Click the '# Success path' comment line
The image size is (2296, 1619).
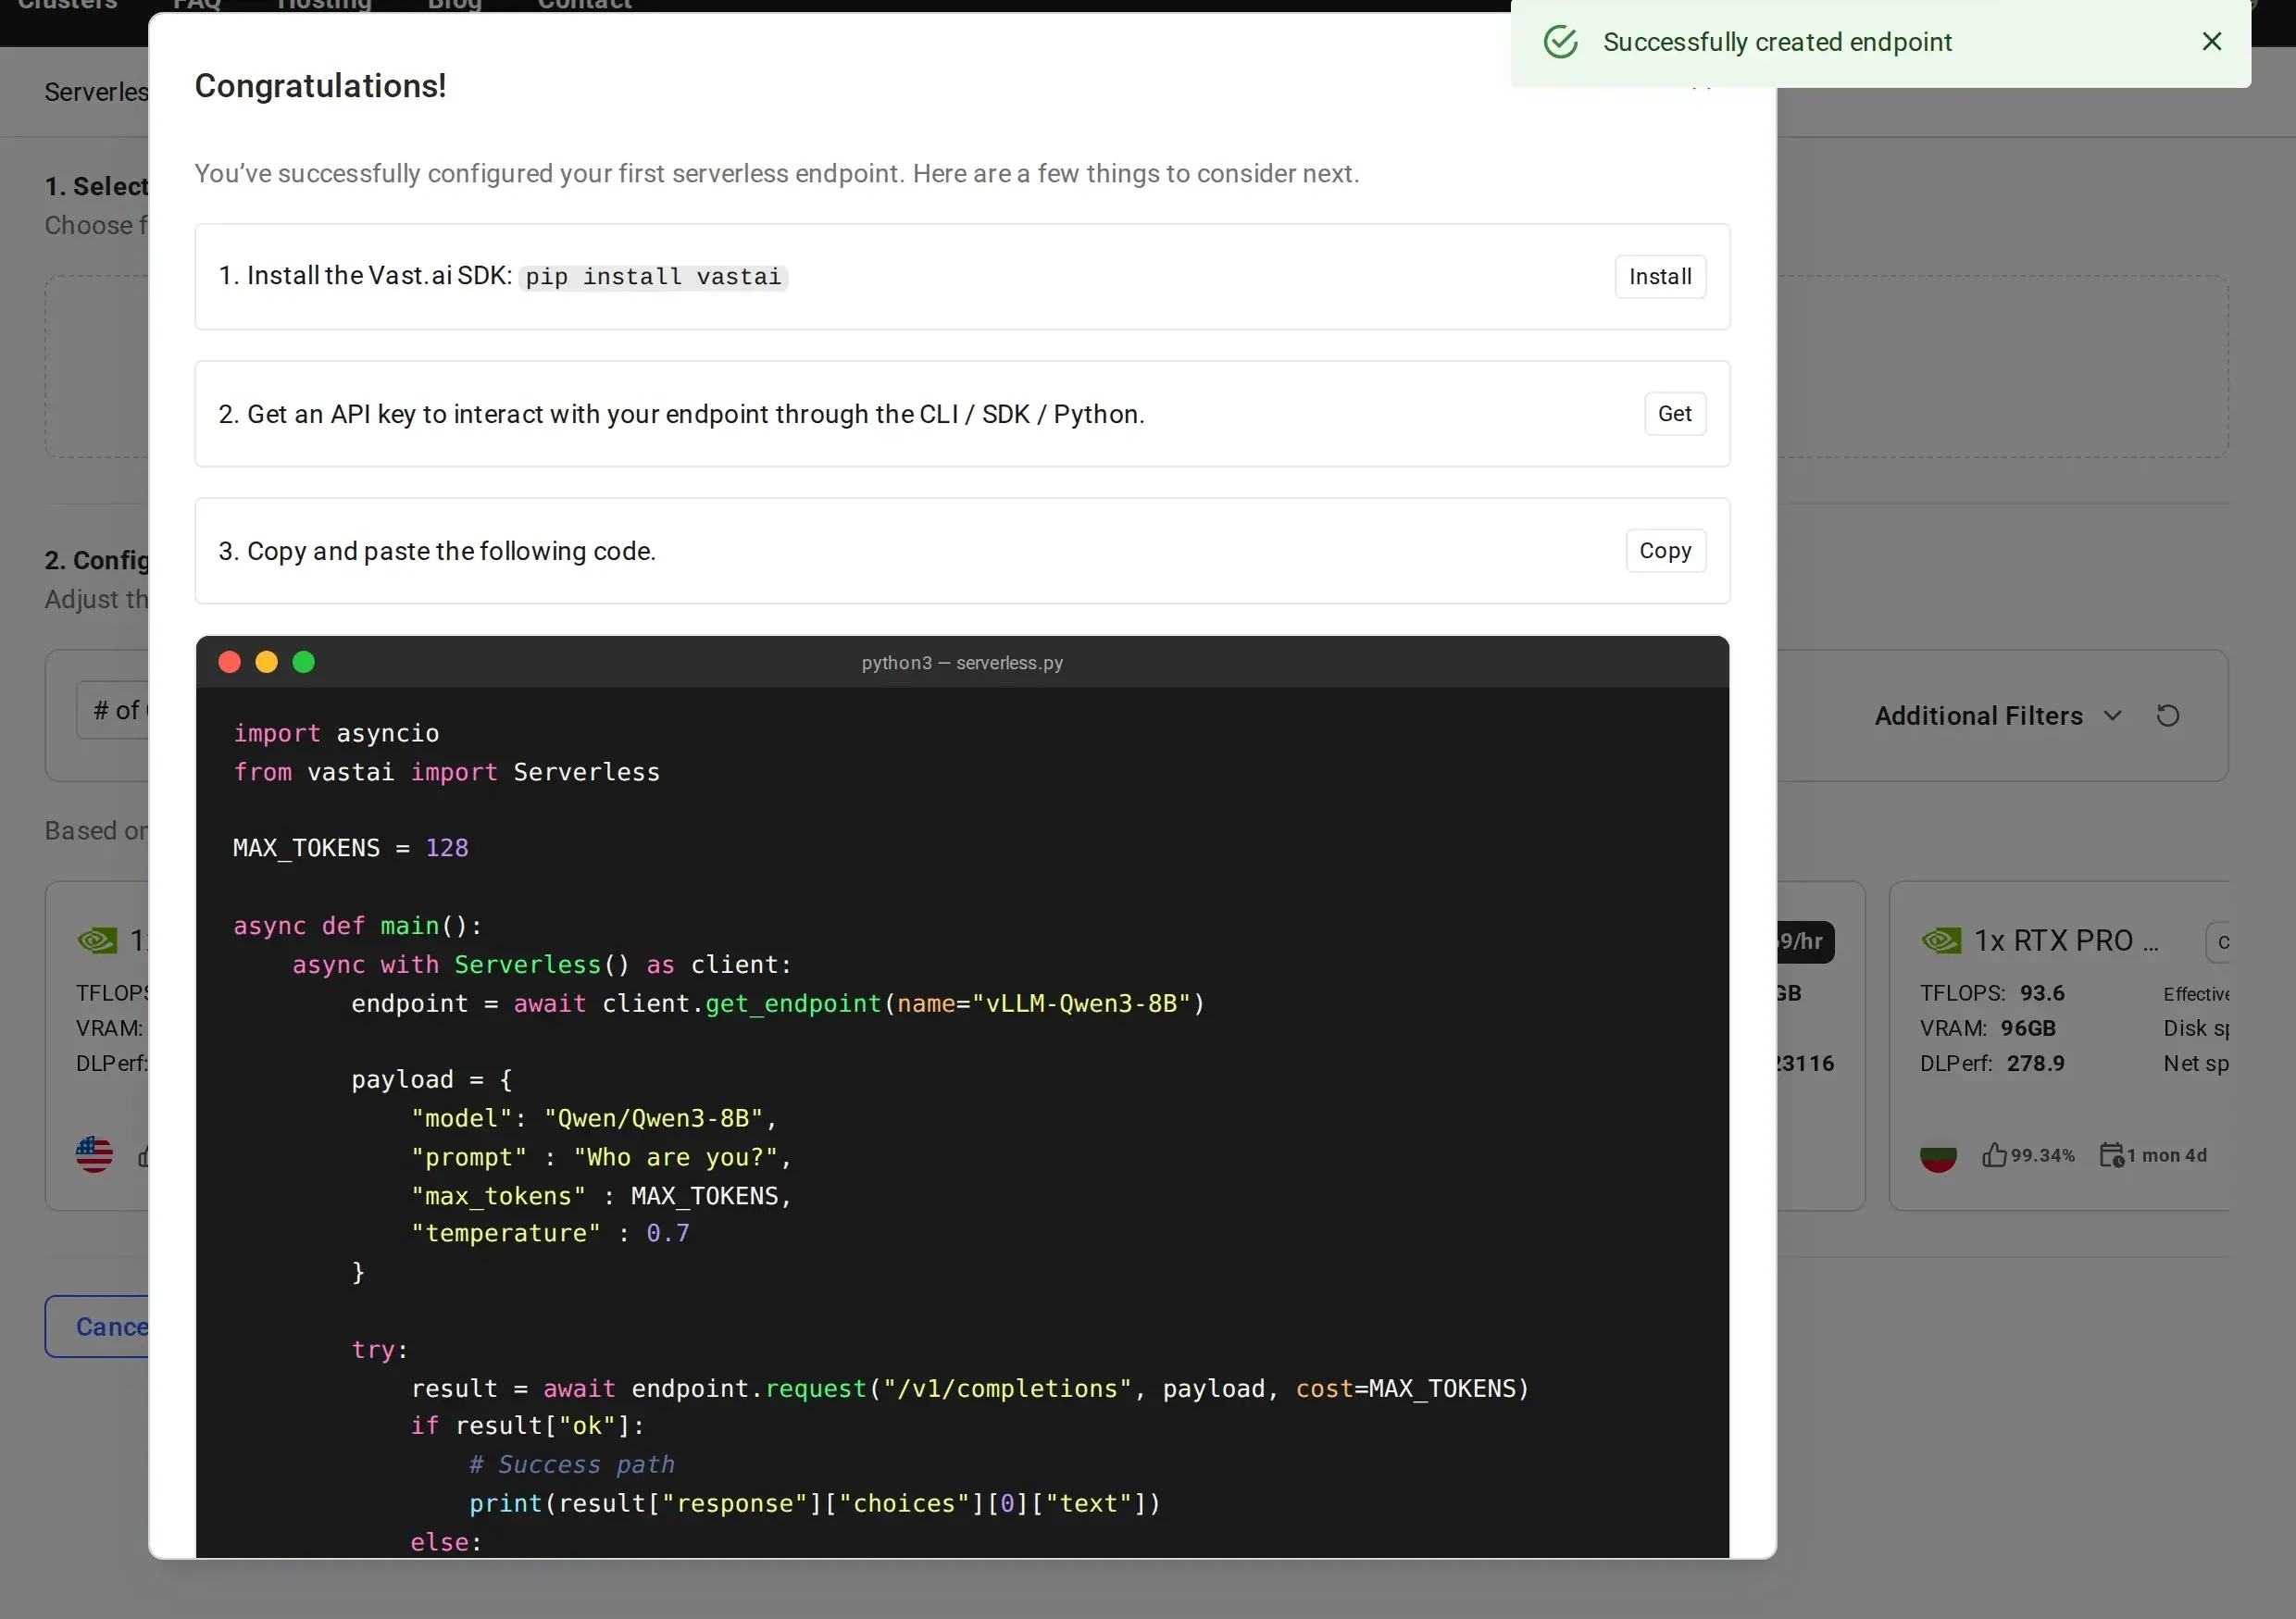click(572, 1464)
